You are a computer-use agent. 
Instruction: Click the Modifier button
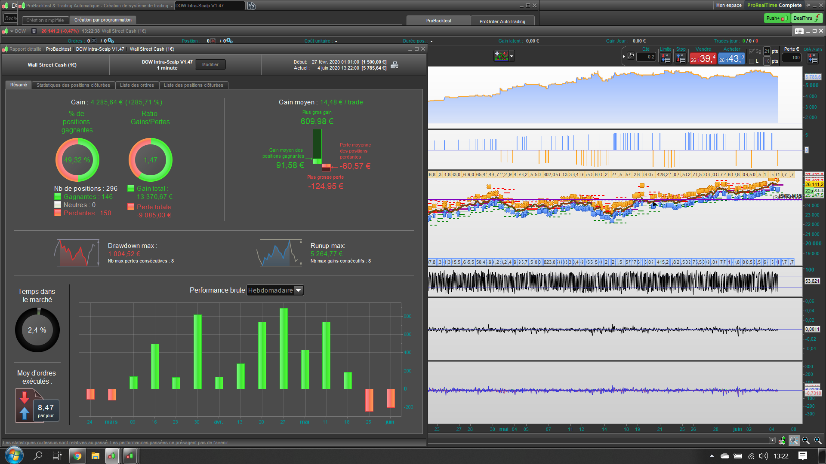(210, 64)
